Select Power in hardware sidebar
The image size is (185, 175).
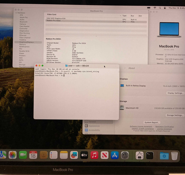pyautogui.click(x=21, y=53)
